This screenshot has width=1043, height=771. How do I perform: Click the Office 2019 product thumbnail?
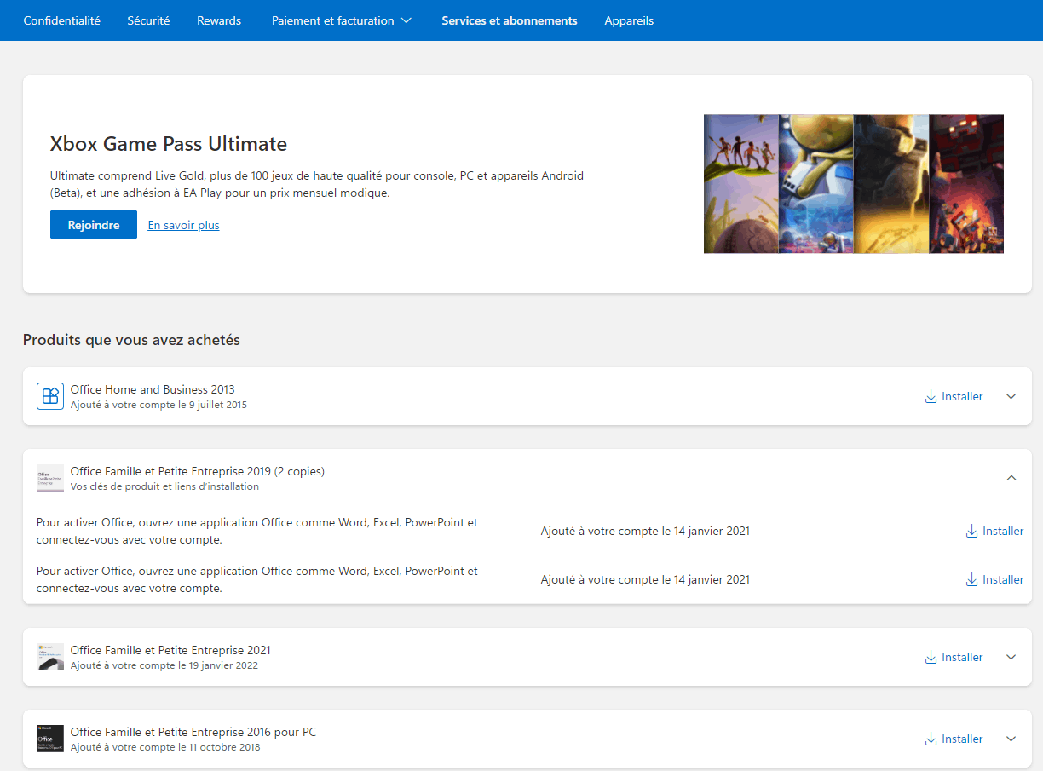pos(50,478)
